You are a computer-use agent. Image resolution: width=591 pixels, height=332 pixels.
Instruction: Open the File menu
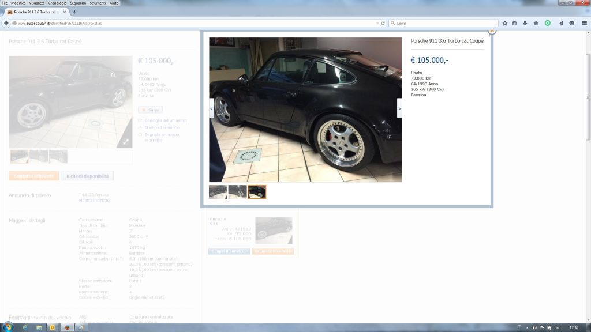click(x=5, y=3)
